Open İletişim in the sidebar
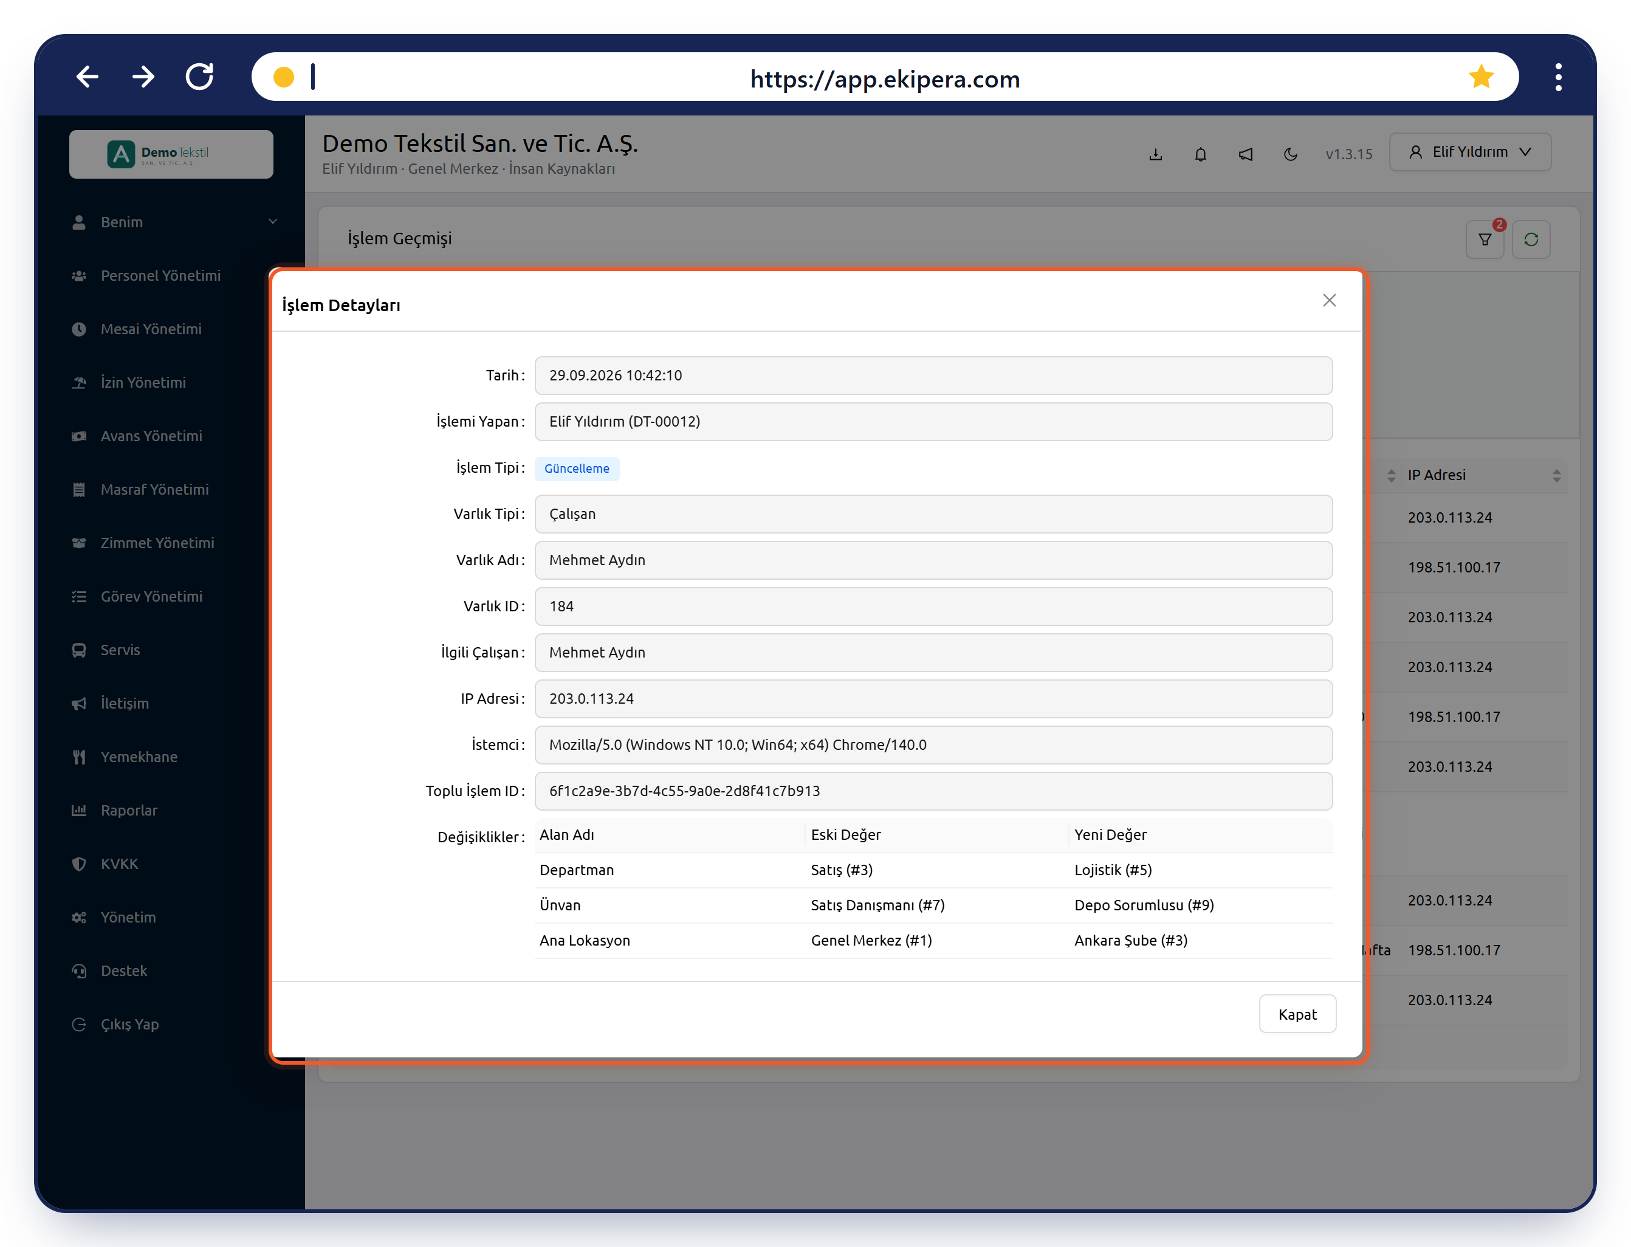 [125, 703]
